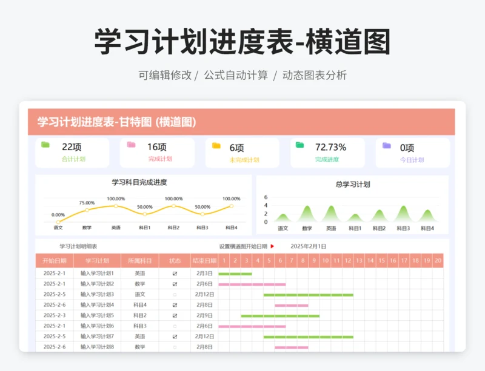The height and width of the screenshot is (371, 485).
Task: Click the 0.00% data point for 语文
Action: (58, 222)
